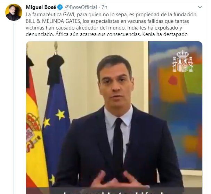Click the Spanish coat of arms watermark
Viewport: 211px width, 194px height.
pos(183,61)
